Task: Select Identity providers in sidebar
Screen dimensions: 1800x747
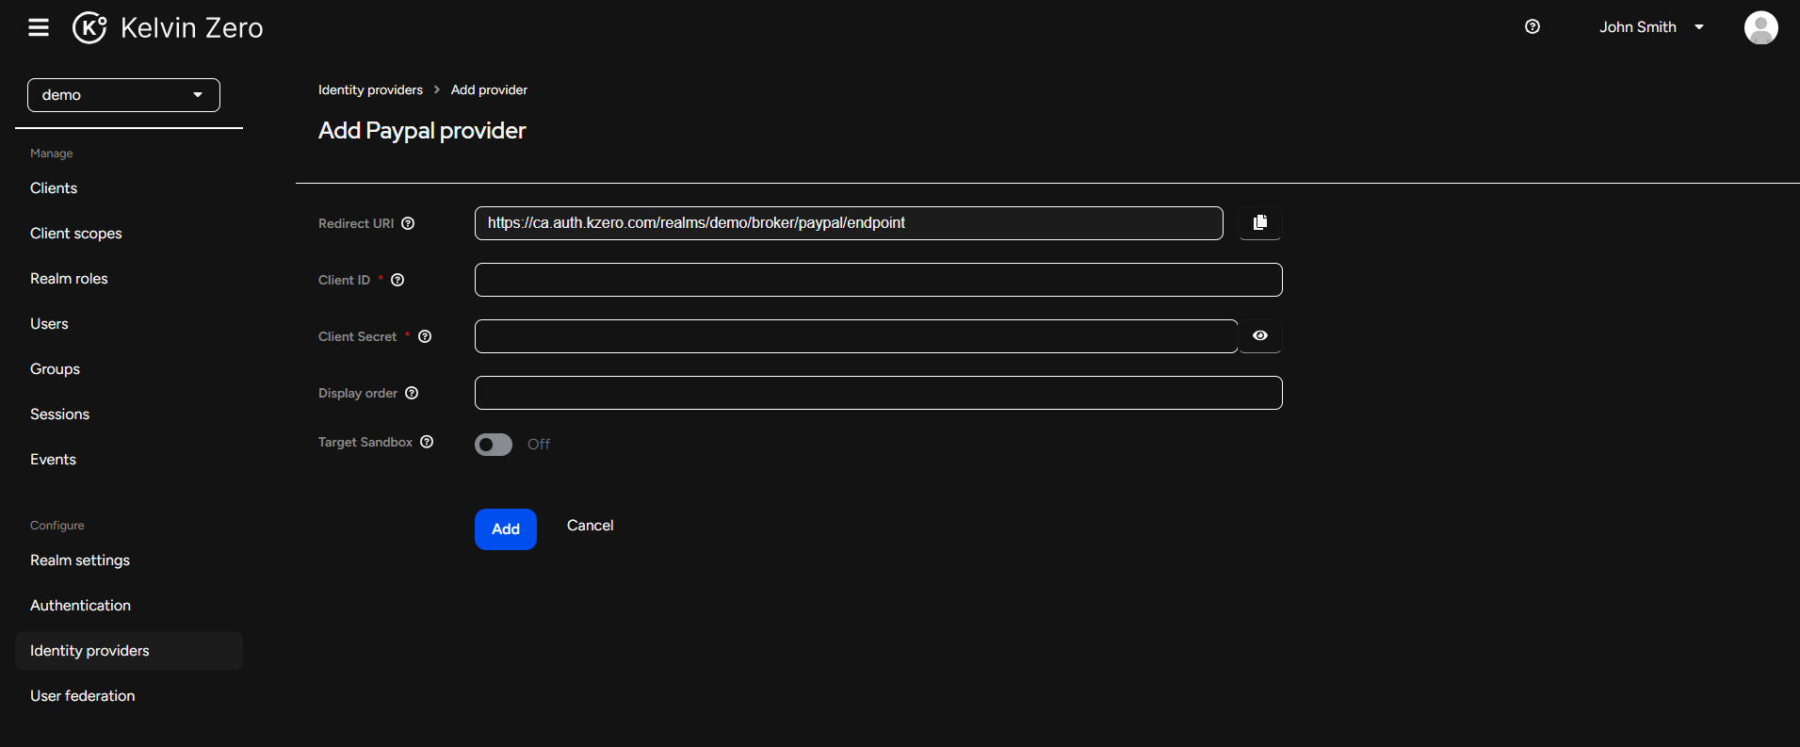Action: click(129, 651)
